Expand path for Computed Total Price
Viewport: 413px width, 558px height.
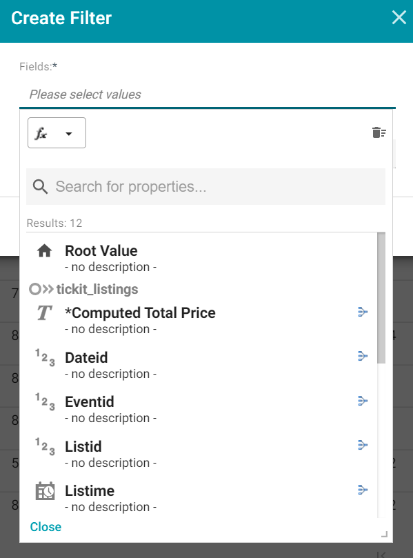click(363, 312)
